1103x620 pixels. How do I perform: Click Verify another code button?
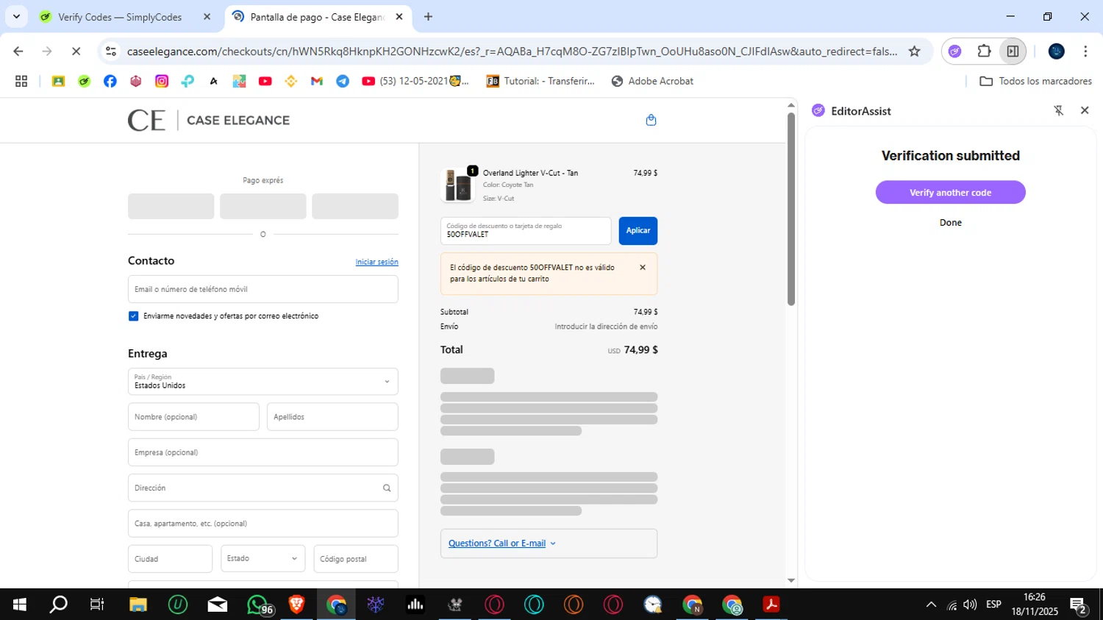[951, 193]
